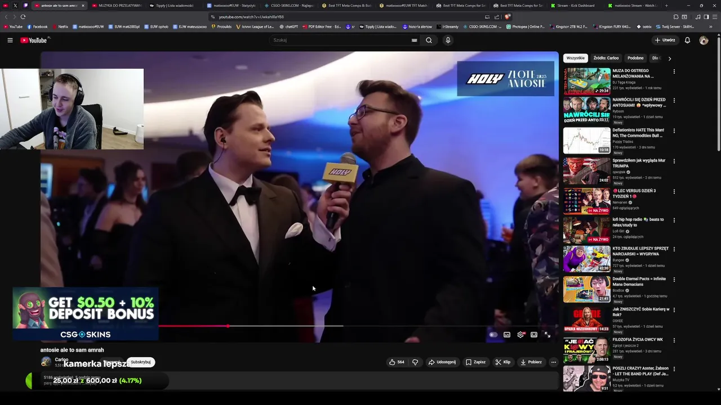Select the Podobne filter chip
The image size is (721, 405).
(x=635, y=58)
